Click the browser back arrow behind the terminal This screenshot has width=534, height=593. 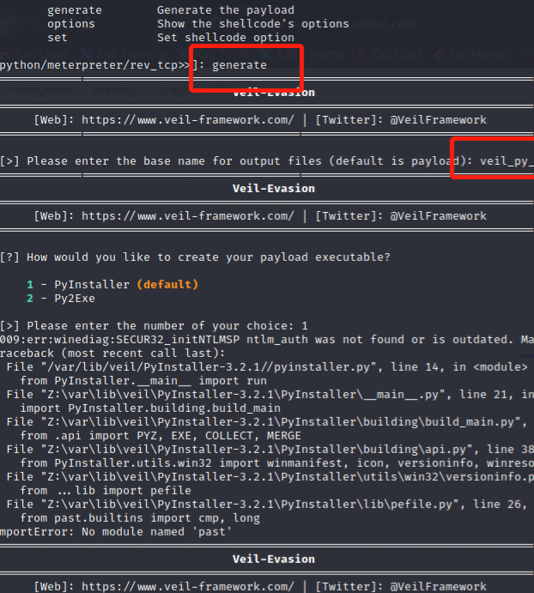(7, 23)
